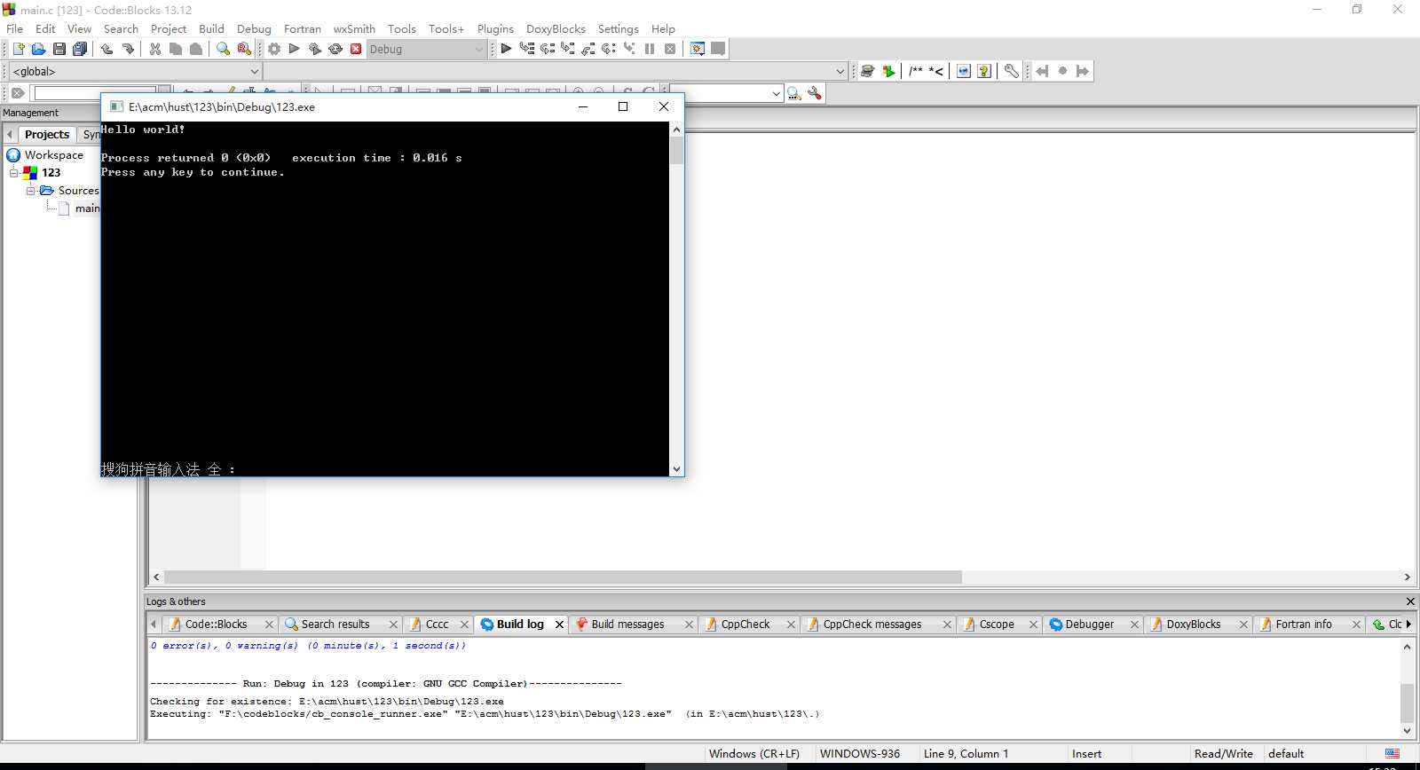
Task: Build and run the project
Action: point(315,49)
